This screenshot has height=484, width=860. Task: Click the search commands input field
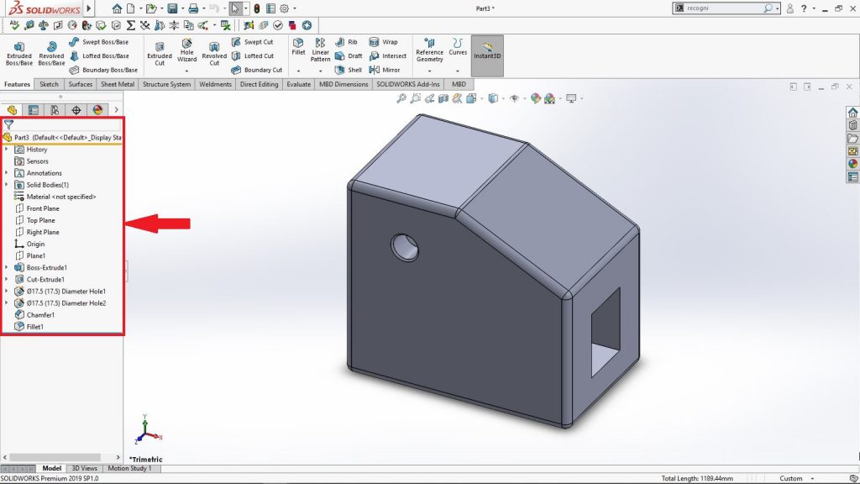(723, 8)
